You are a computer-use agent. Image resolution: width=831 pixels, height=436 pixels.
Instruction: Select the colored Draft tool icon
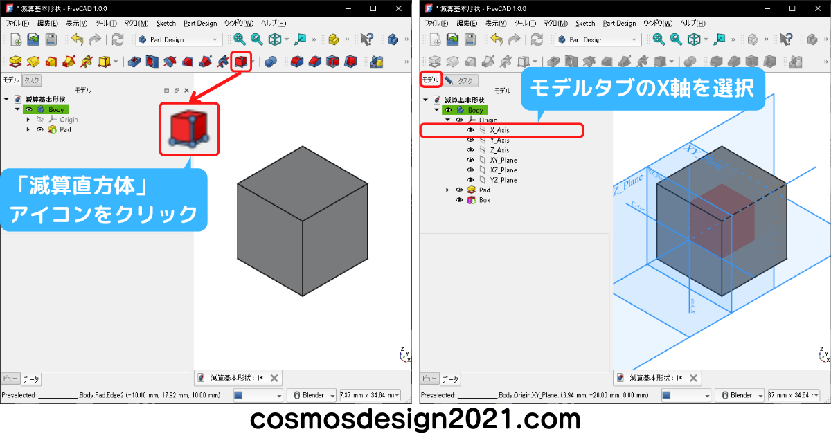pyautogui.click(x=333, y=62)
